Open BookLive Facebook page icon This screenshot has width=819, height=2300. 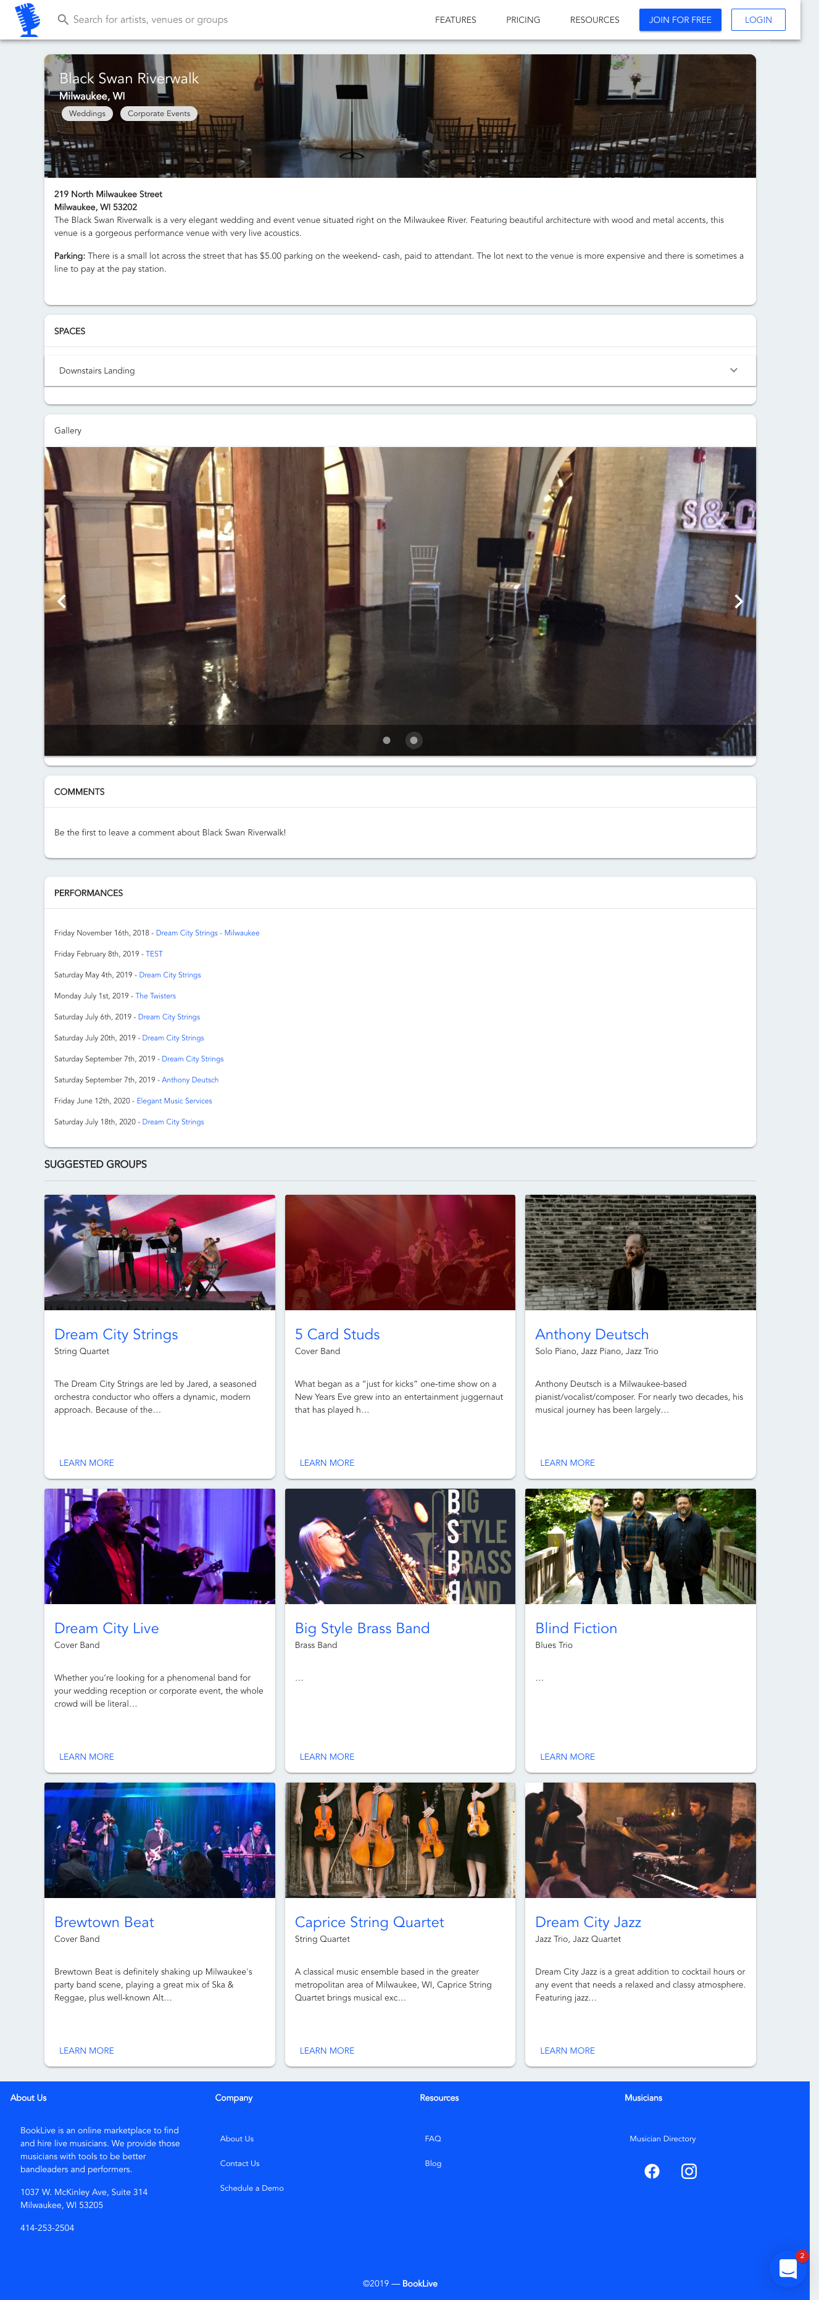coord(652,2170)
